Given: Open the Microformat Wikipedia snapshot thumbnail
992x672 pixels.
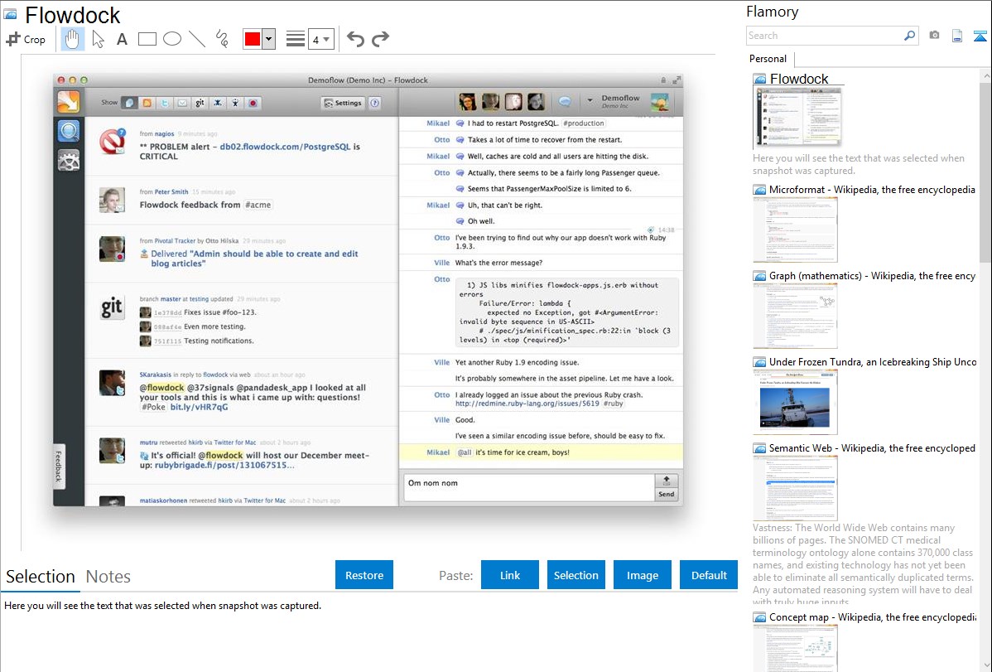Looking at the screenshot, I should pyautogui.click(x=795, y=230).
